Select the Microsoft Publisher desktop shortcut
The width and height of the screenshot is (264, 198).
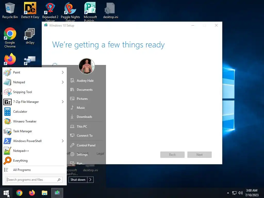point(90,12)
